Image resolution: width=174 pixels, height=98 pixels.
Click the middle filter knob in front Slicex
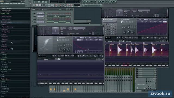click(64, 50)
